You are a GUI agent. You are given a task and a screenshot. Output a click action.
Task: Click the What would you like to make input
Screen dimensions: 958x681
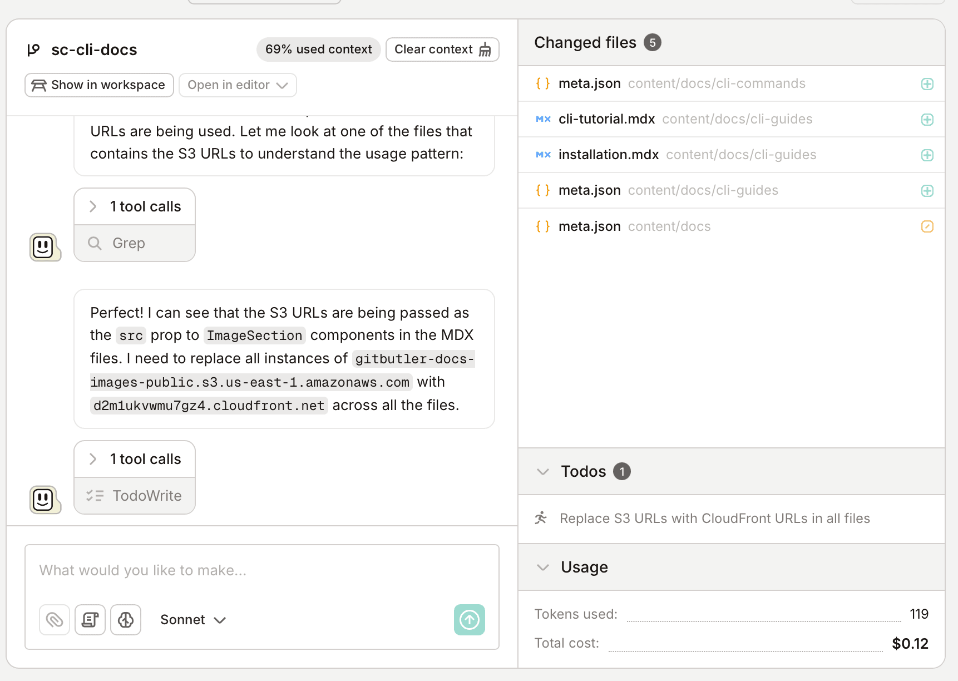click(261, 570)
